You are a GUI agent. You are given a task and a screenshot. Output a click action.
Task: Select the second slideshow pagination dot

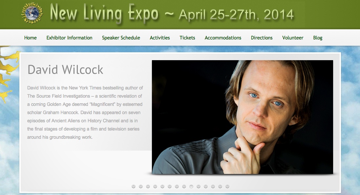141,186
